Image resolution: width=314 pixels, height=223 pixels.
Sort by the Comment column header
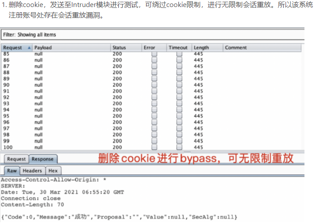[x=262, y=48]
